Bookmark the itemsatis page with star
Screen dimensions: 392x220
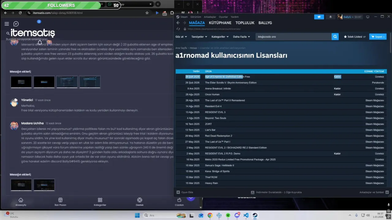[x=147, y=13]
